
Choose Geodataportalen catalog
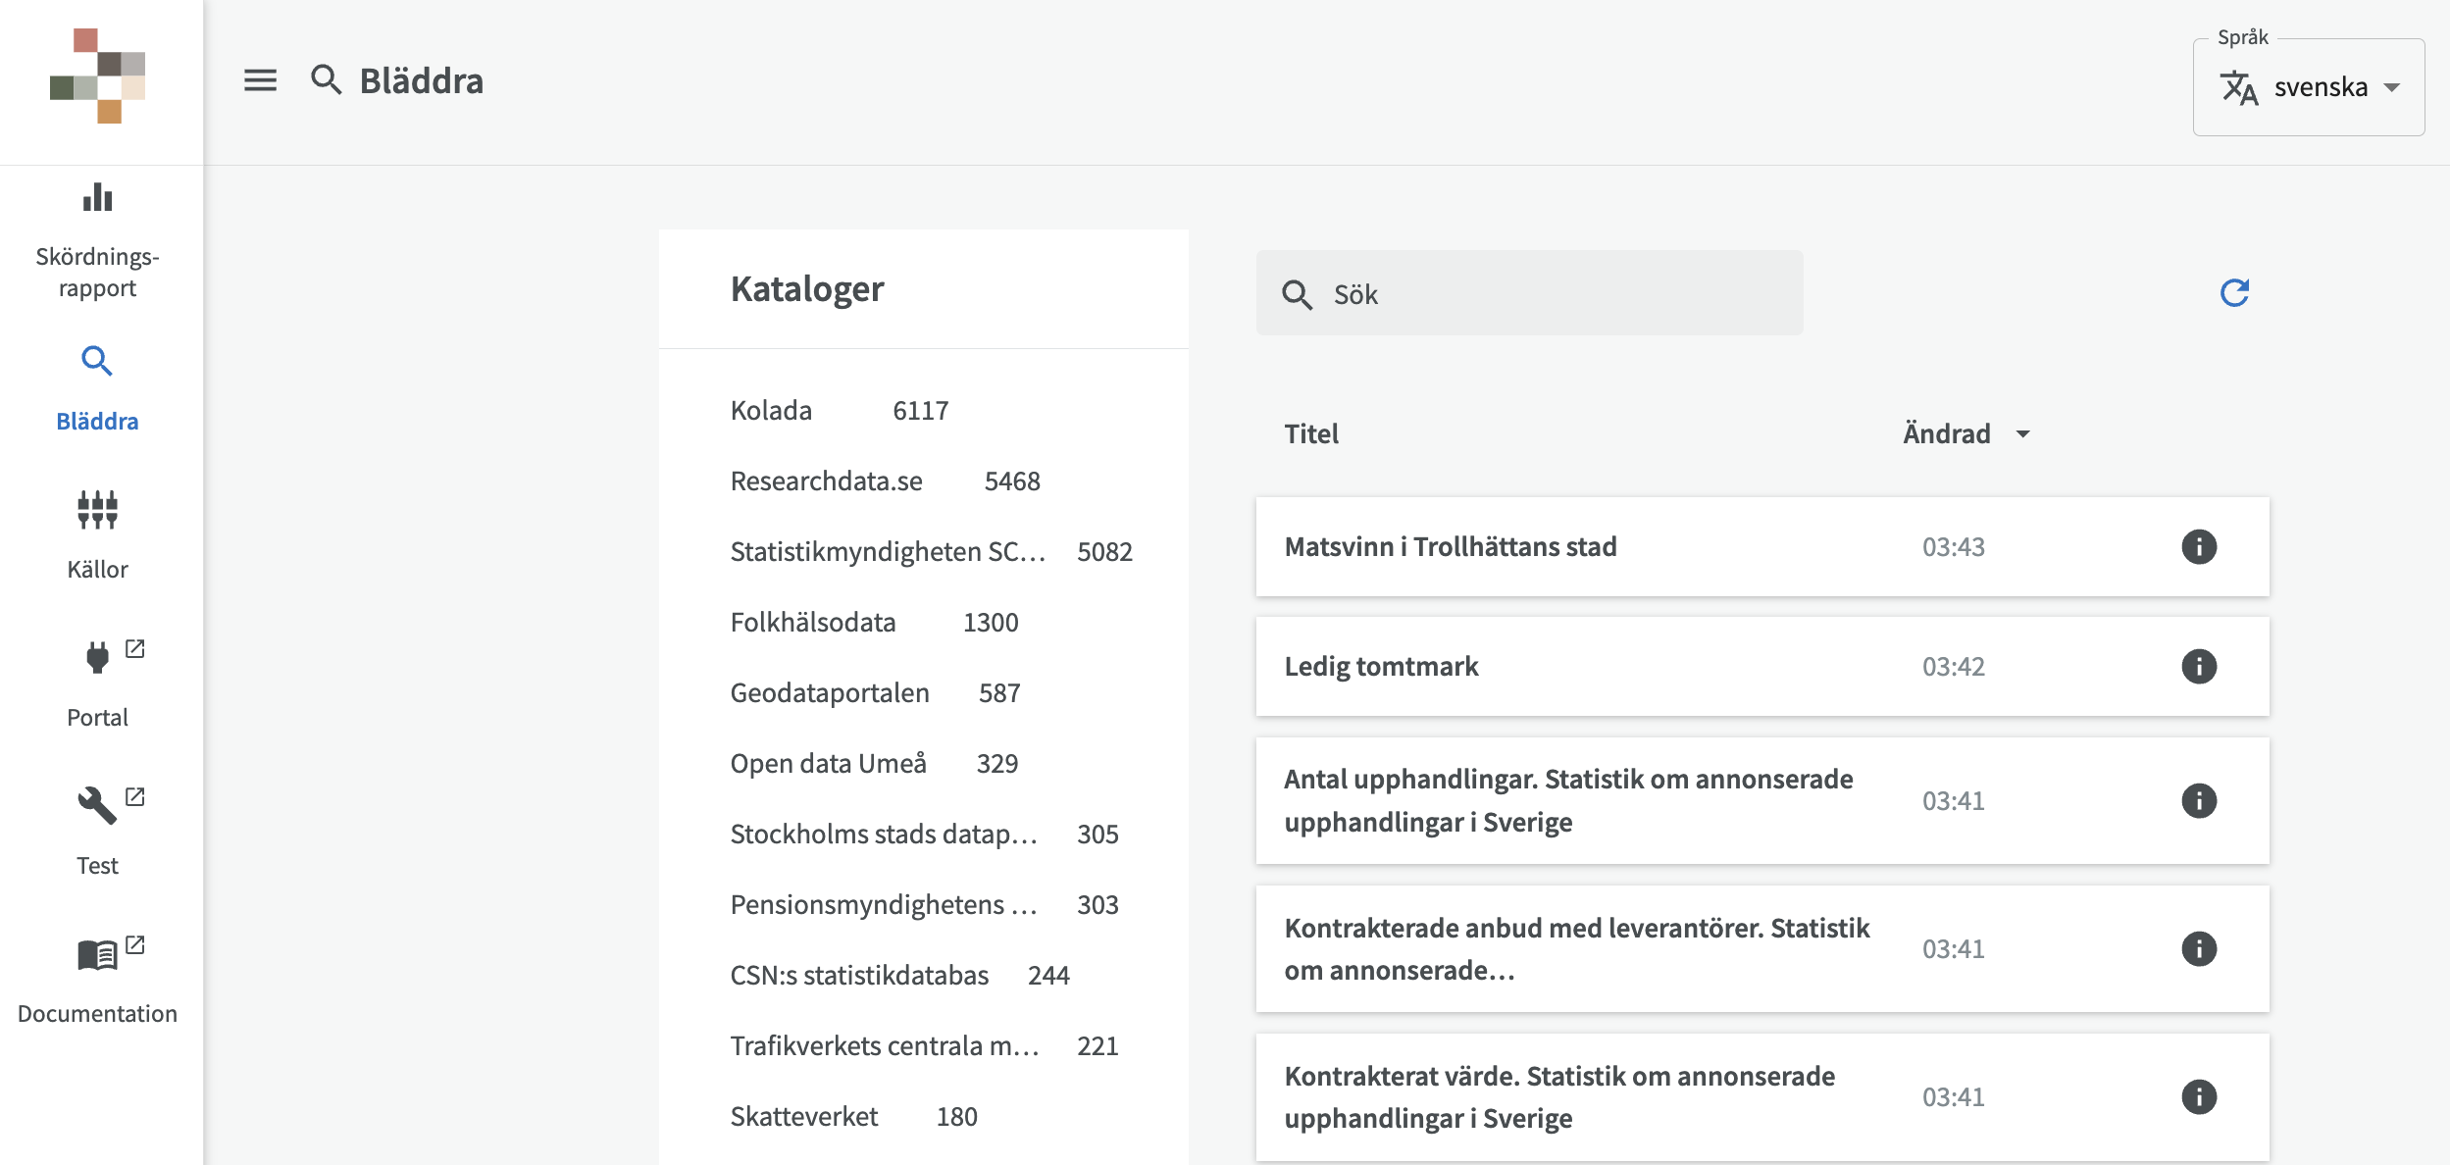(x=830, y=692)
